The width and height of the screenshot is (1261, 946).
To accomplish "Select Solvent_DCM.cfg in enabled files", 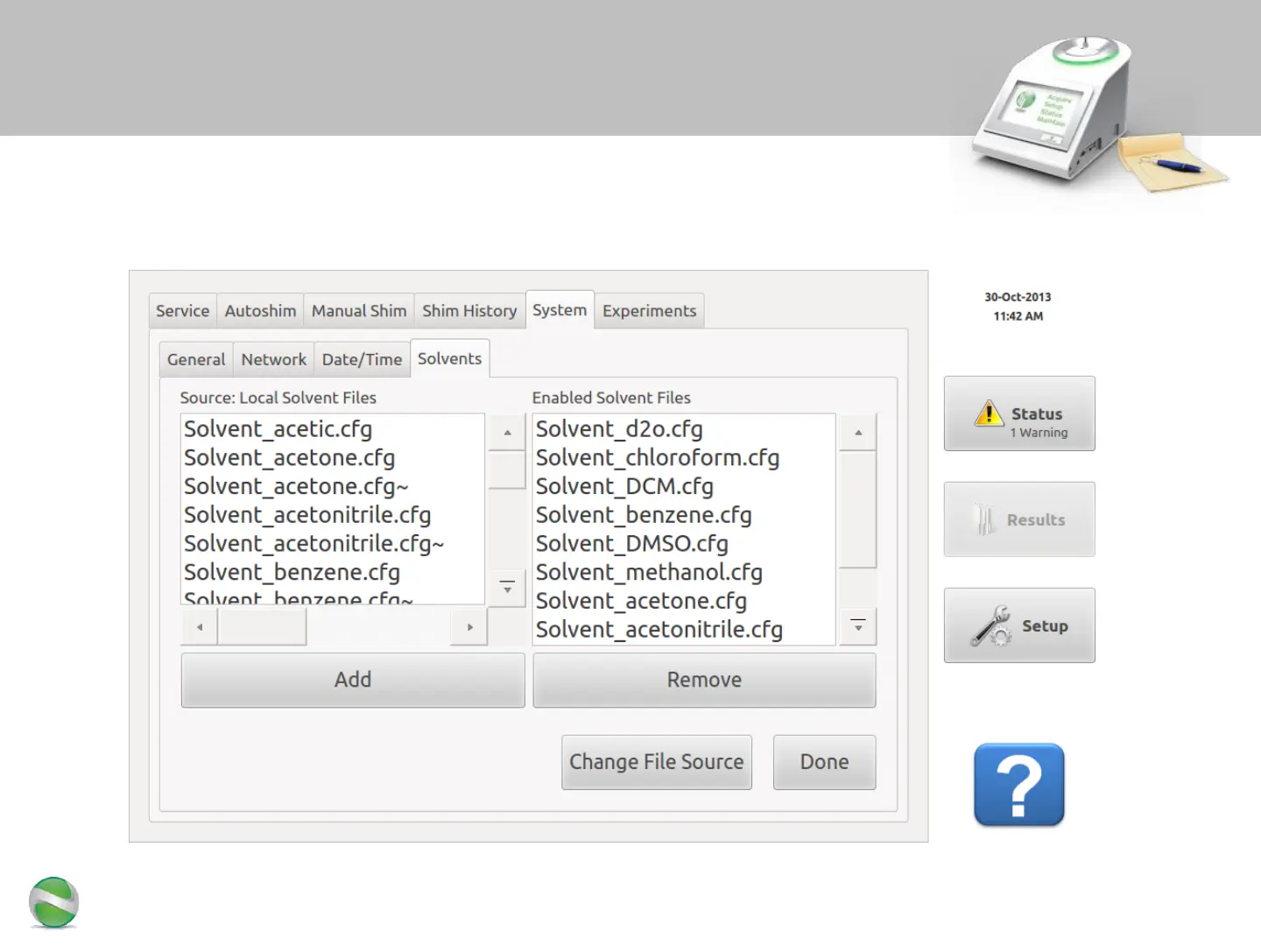I will tap(684, 487).
